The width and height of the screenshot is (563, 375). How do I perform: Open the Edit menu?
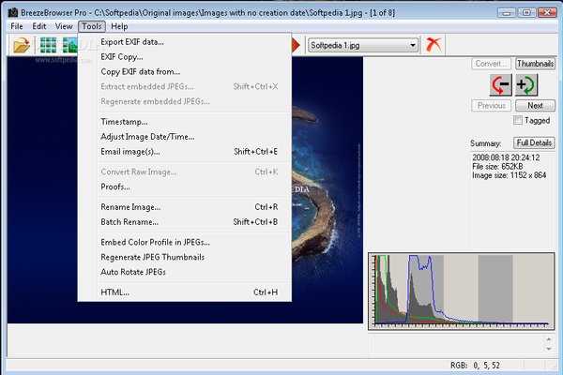[x=38, y=26]
